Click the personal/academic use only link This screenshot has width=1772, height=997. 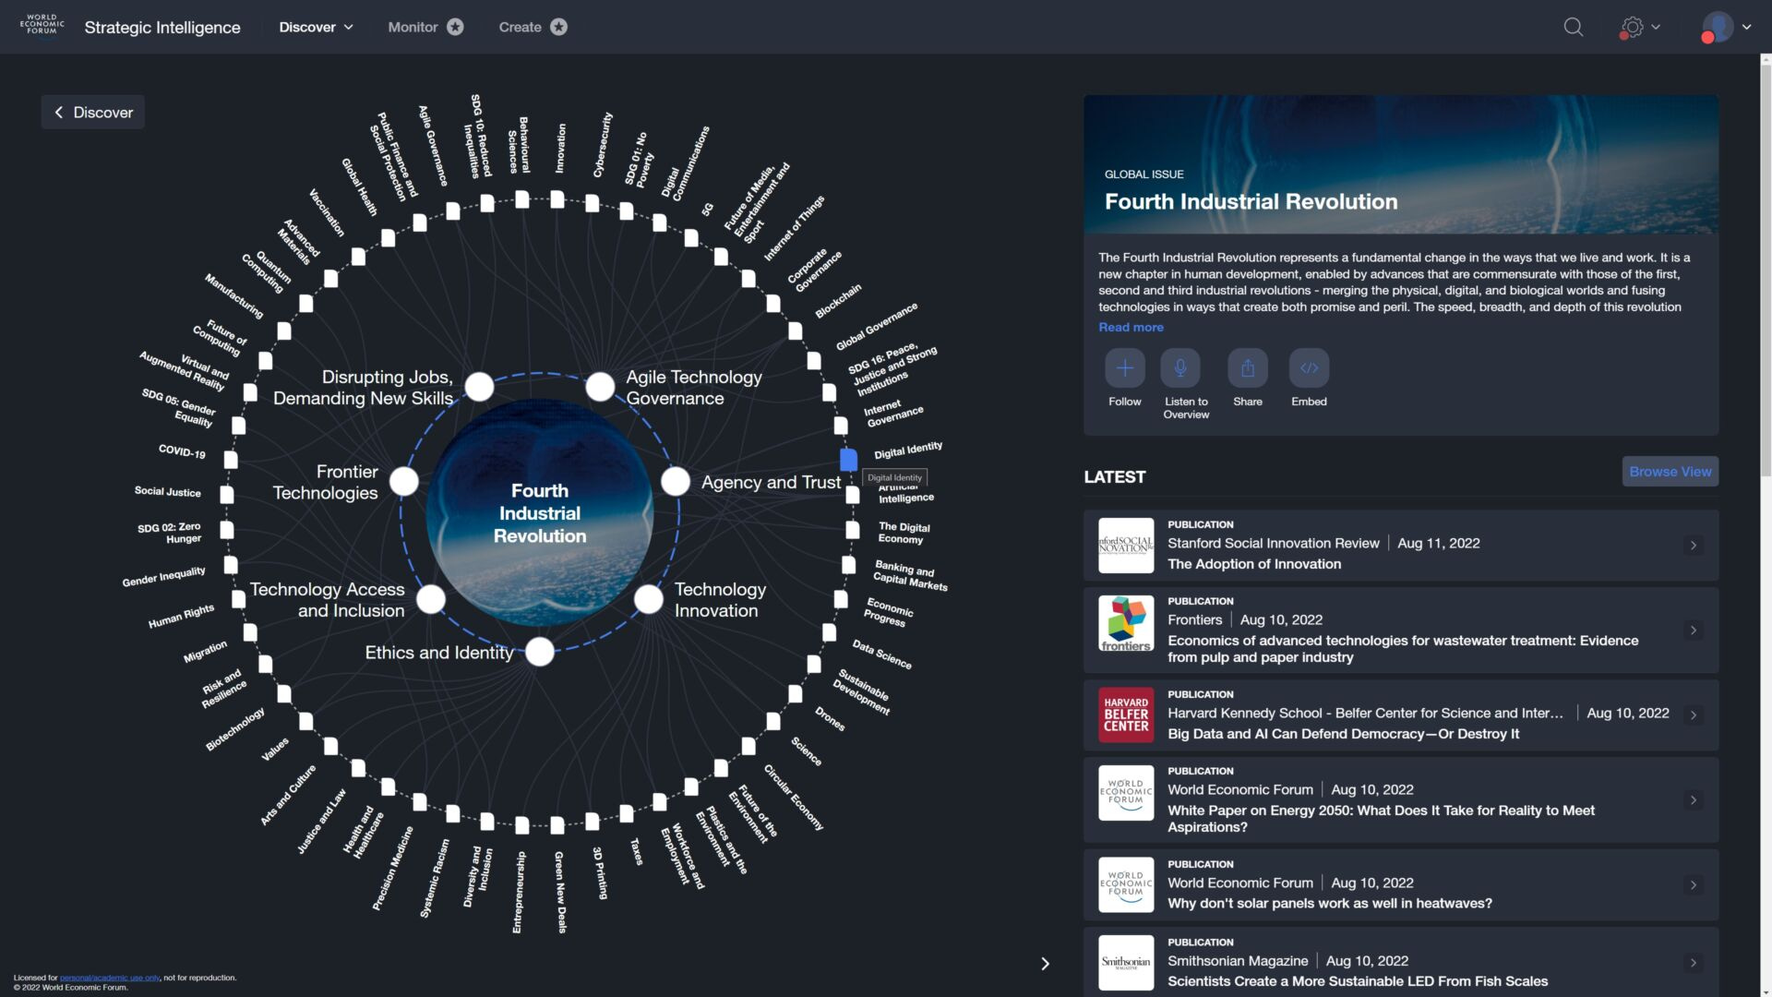coord(110,978)
